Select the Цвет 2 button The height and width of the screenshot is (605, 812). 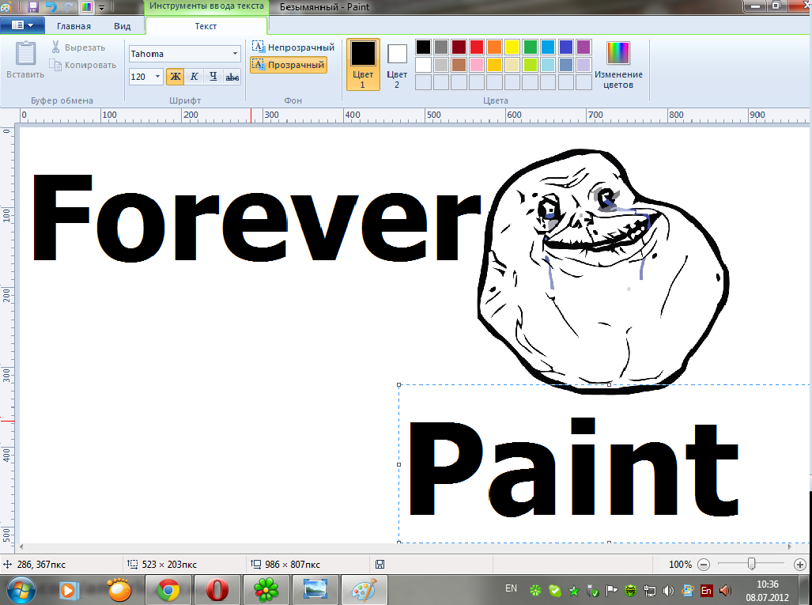click(397, 65)
